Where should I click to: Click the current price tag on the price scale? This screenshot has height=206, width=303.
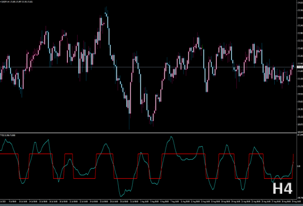(300, 67)
